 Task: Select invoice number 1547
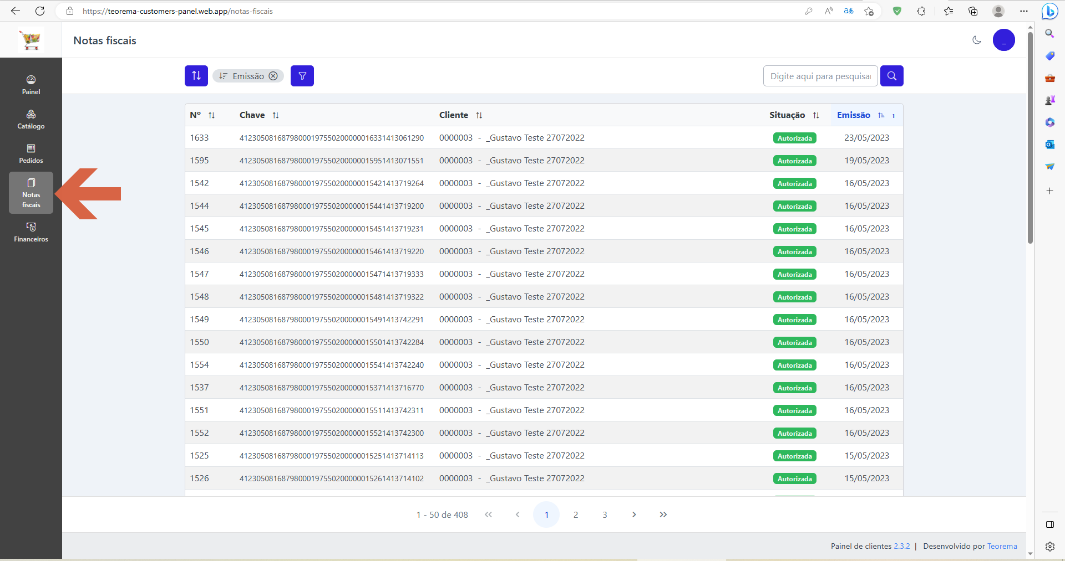click(199, 274)
